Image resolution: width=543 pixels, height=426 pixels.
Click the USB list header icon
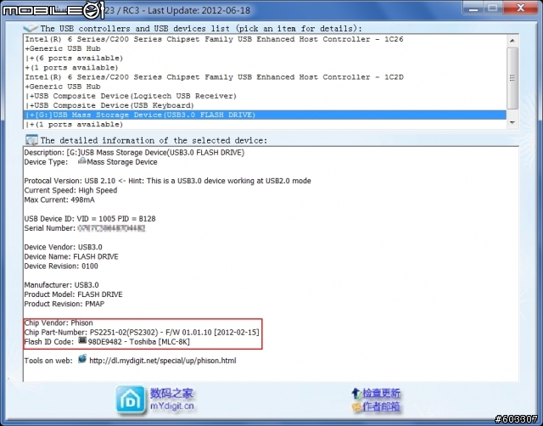[31, 28]
